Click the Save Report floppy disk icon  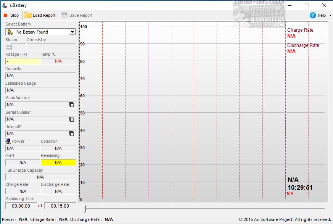pos(64,15)
